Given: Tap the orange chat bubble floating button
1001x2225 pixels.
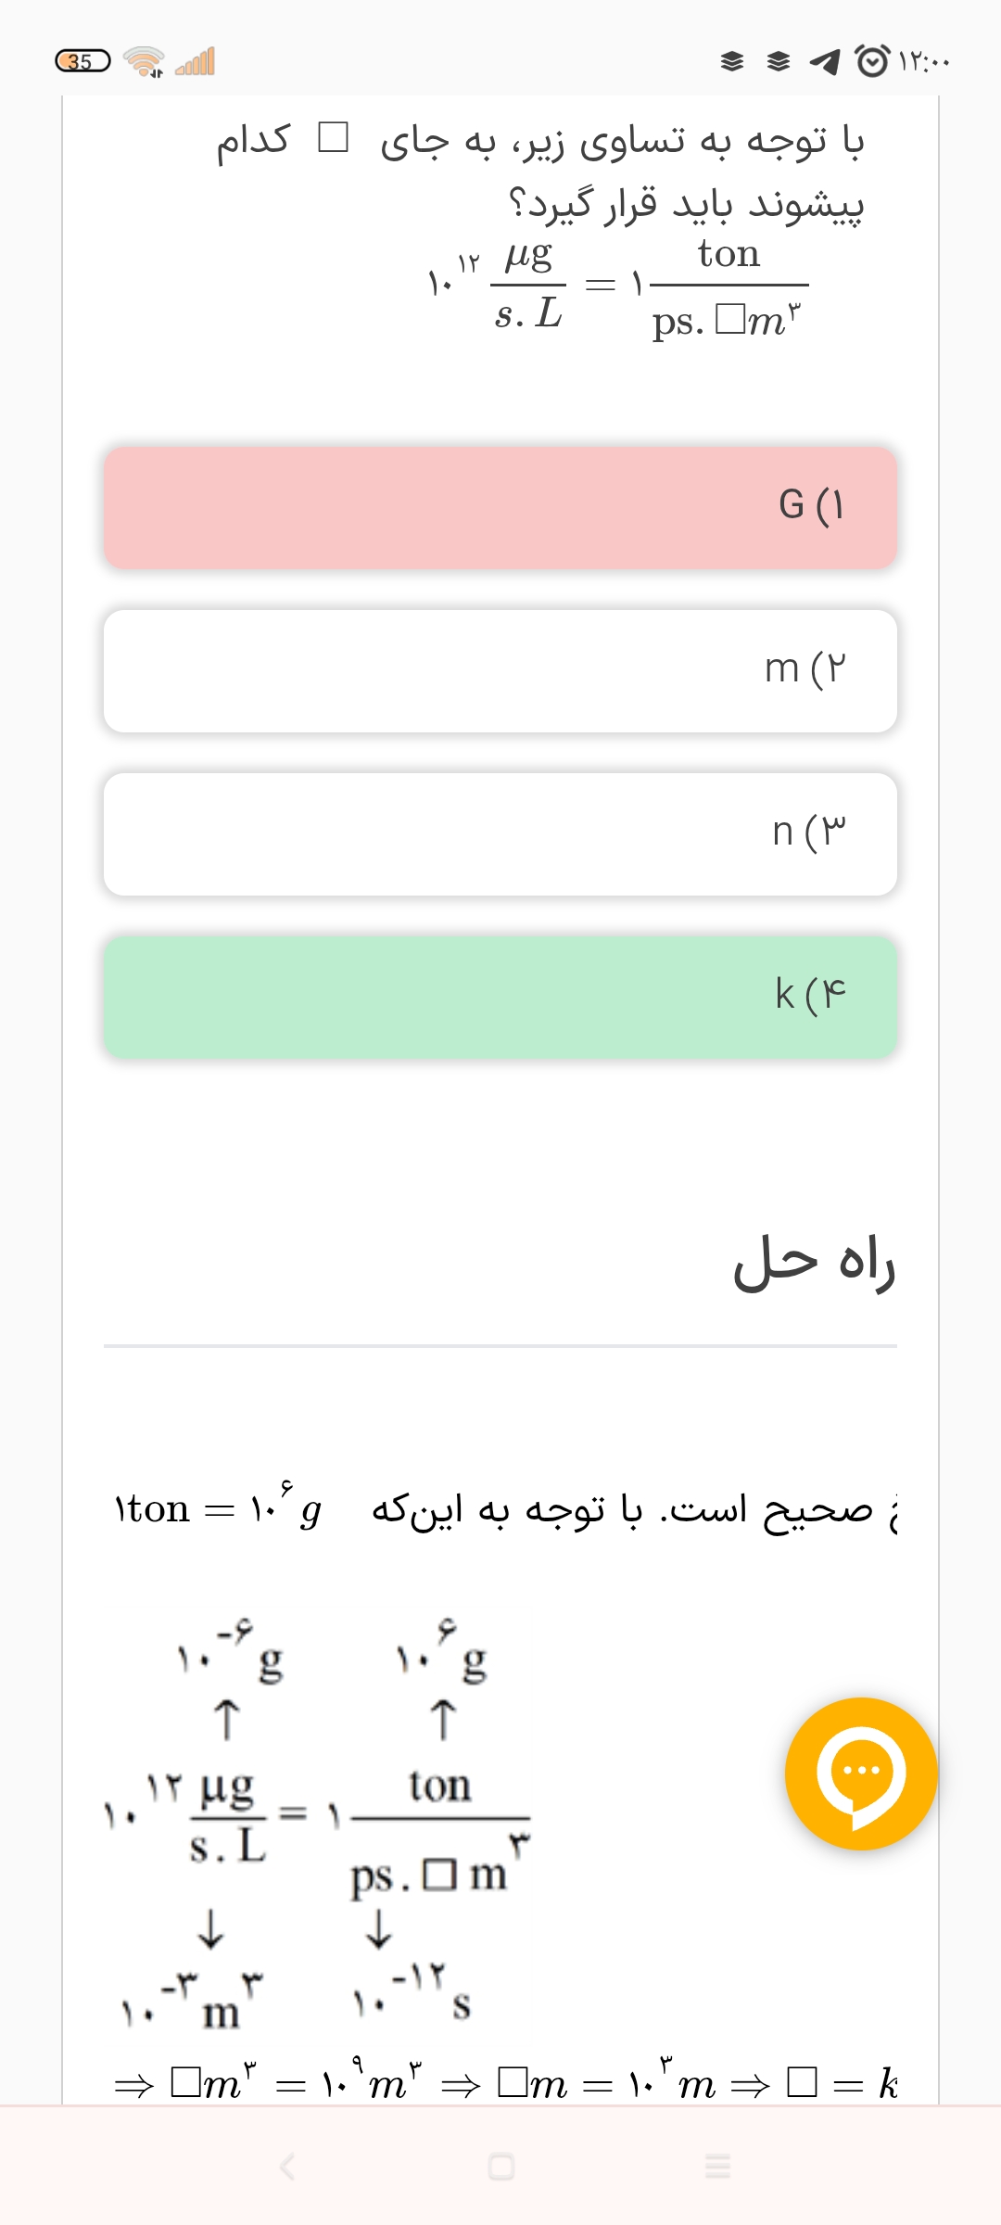Looking at the screenshot, I should pos(861,1774).
